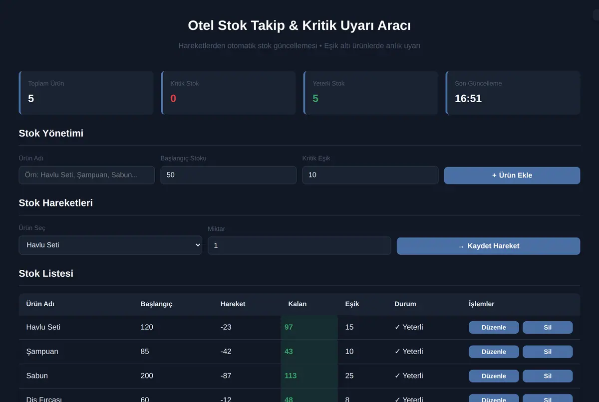This screenshot has width=599, height=402.
Task: Click the remaining value 113 for Sabun
Action: [291, 376]
